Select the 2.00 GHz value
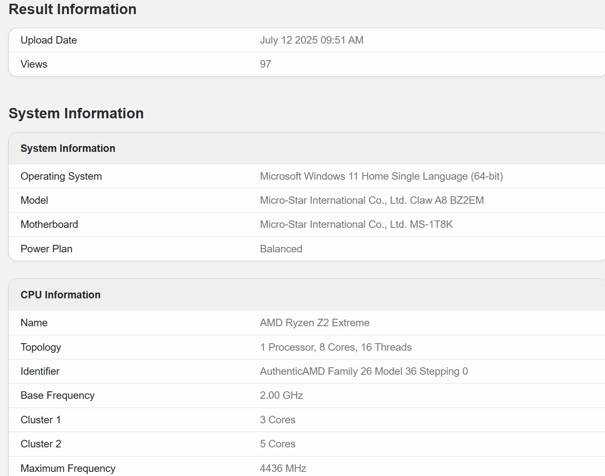The height and width of the screenshot is (476, 605). [282, 395]
